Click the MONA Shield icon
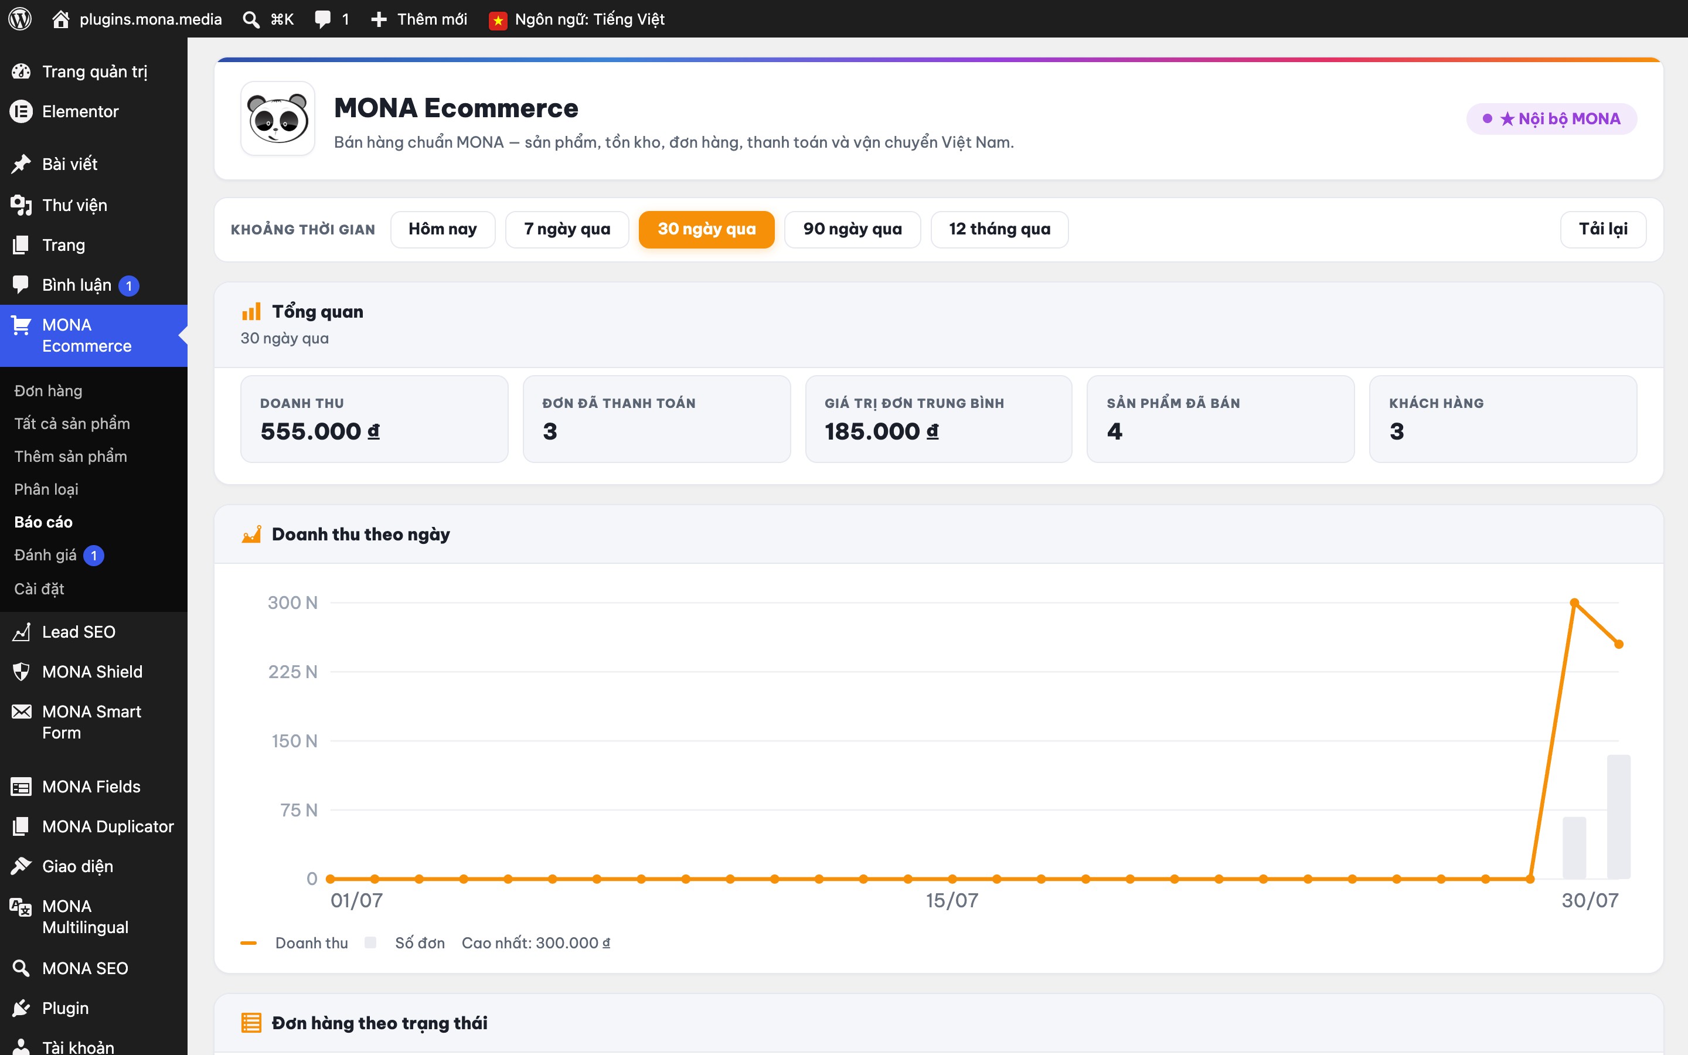 21,672
